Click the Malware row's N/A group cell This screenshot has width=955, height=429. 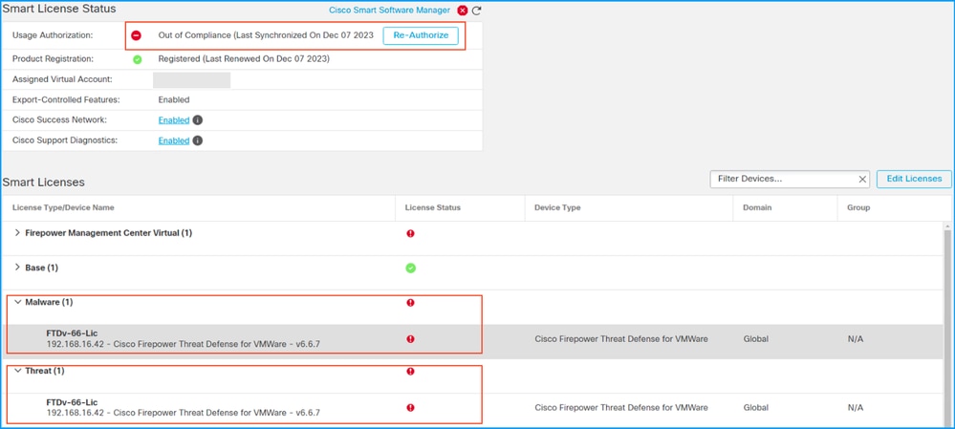point(856,339)
